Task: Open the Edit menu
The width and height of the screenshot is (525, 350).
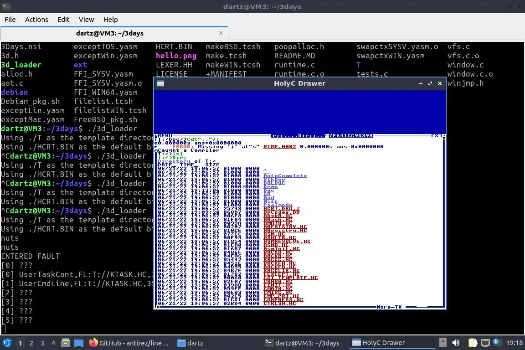Action: 63,20
